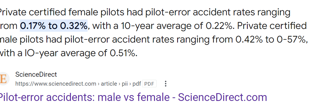Click 'ScienceDirect.com' at the end of the title
317x109 pixels.
(222, 97)
